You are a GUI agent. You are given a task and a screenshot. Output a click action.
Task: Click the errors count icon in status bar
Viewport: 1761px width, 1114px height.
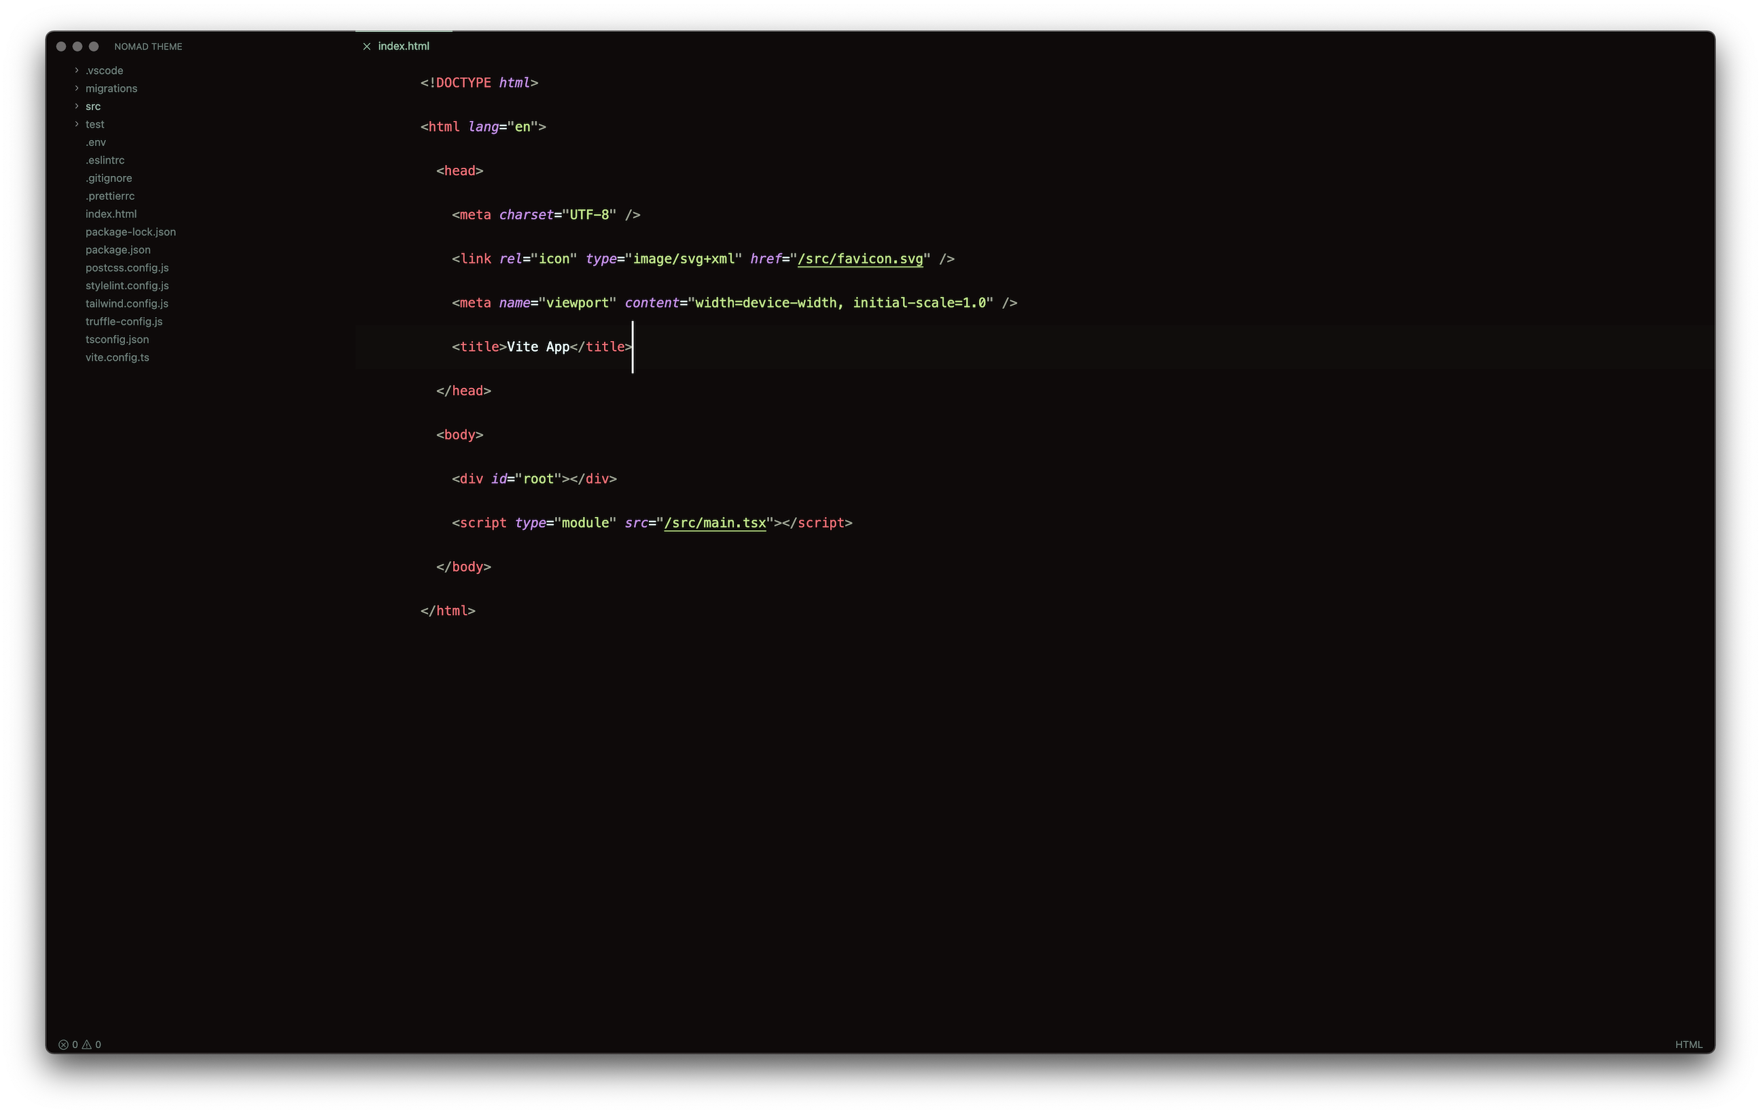click(x=64, y=1045)
